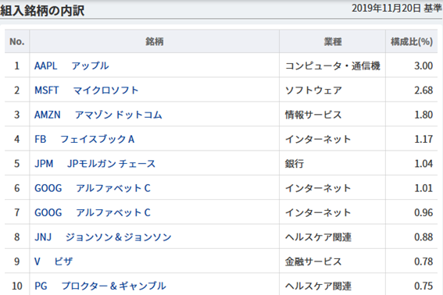
Task: Open the PG プロクター&ギャンブル link
Action: pyautogui.click(x=100, y=286)
